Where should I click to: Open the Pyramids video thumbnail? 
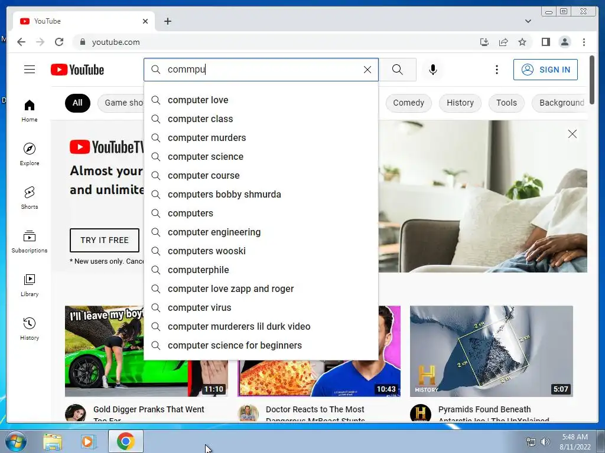(491, 351)
